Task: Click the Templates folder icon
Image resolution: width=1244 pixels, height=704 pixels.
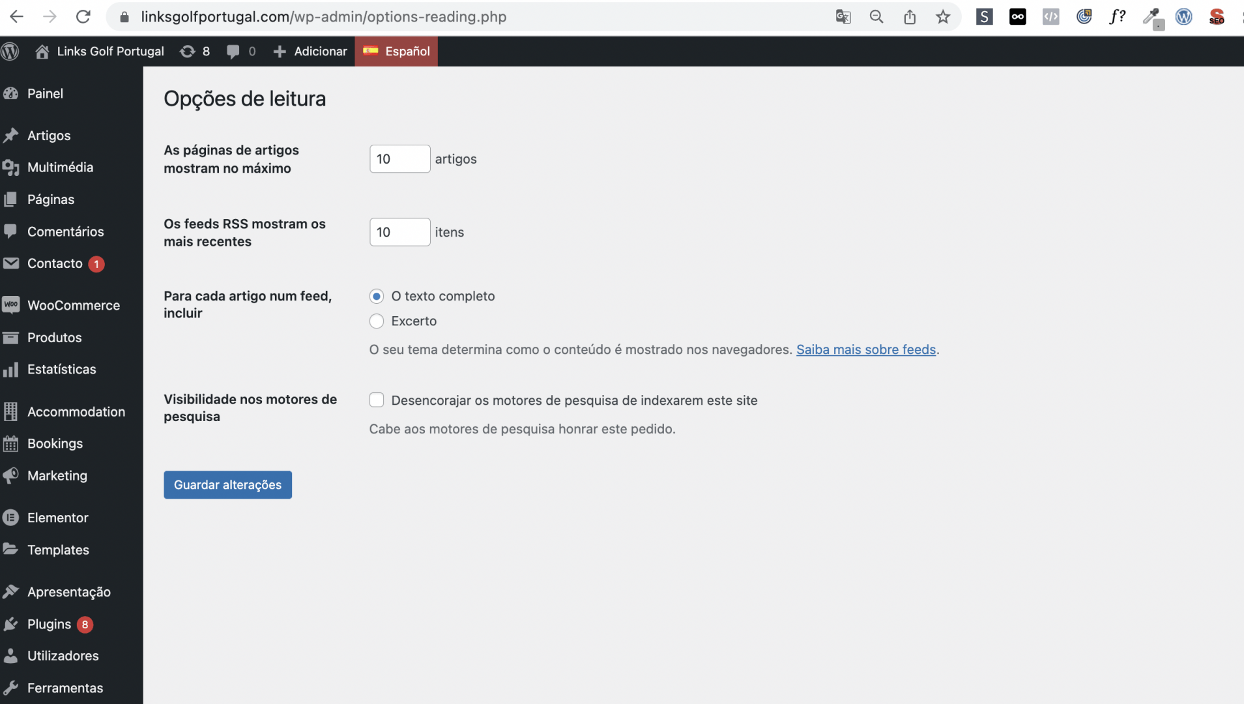Action: click(10, 550)
